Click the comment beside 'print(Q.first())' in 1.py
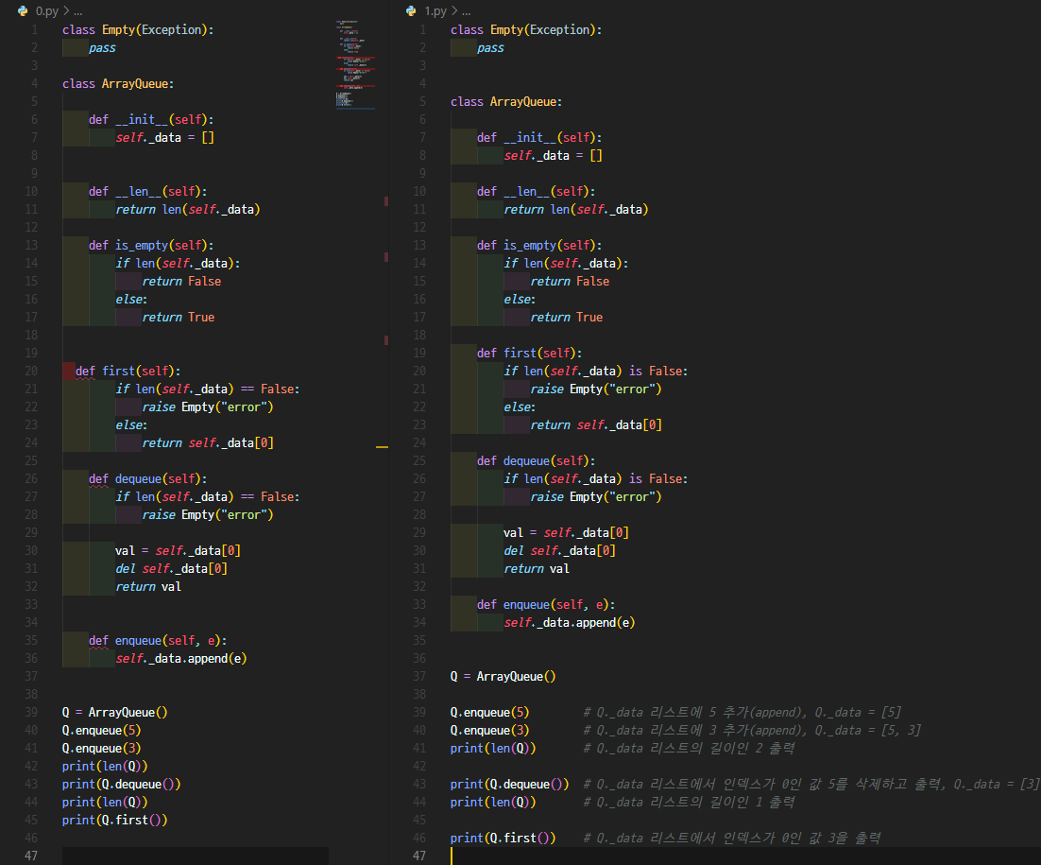Screen dimensions: 1041x865 coord(732,838)
